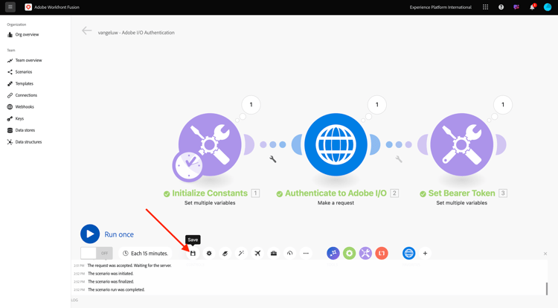This screenshot has height=308, width=558.
Task: Click wrench between first and second modules
Action: tap(273, 159)
